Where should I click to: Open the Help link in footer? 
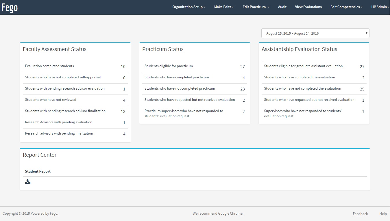coord(383,214)
